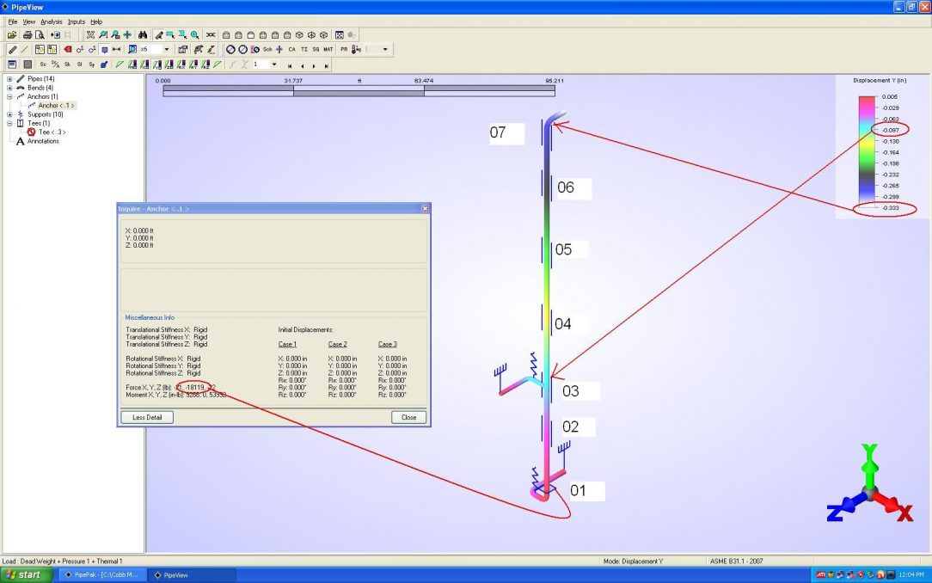Click the PR pressure display button

tap(344, 49)
